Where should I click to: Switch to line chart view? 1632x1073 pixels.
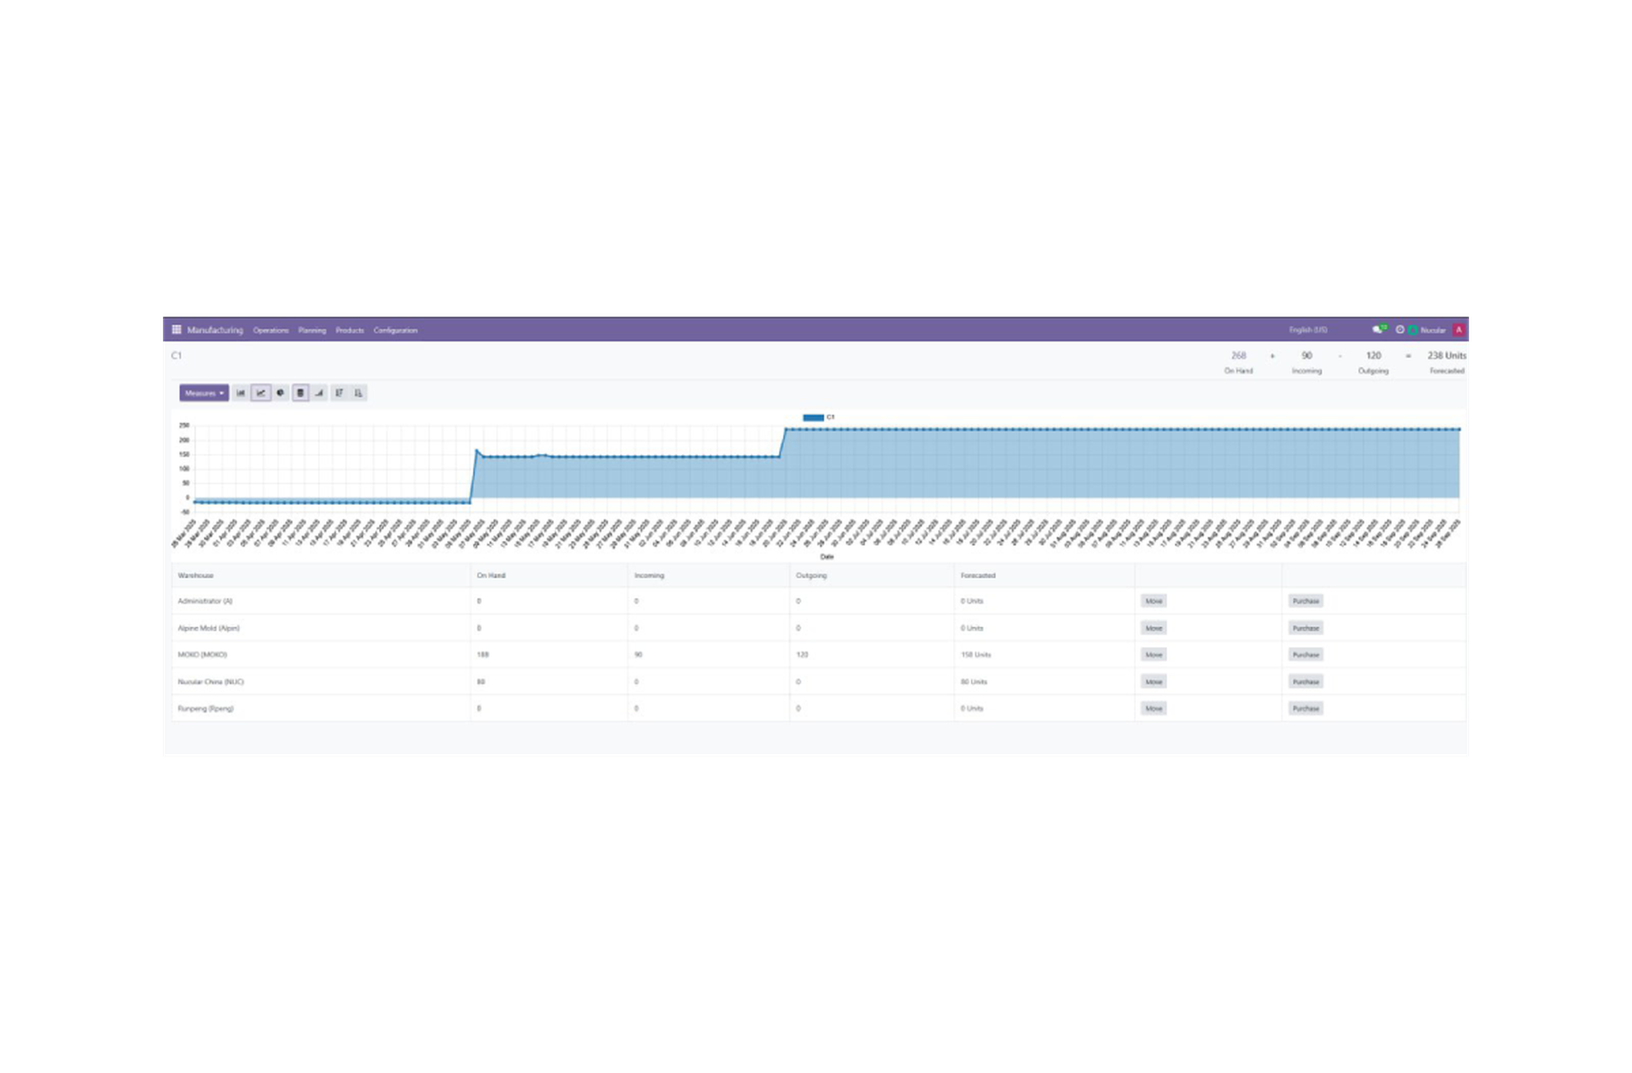tap(261, 393)
